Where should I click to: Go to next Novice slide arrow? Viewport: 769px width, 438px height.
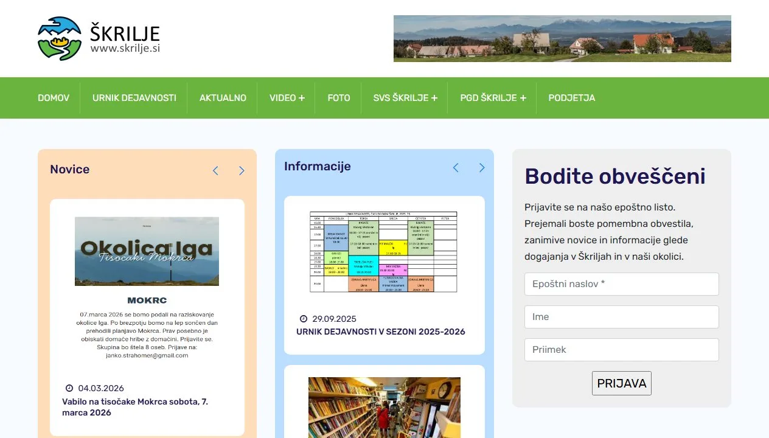[242, 171]
